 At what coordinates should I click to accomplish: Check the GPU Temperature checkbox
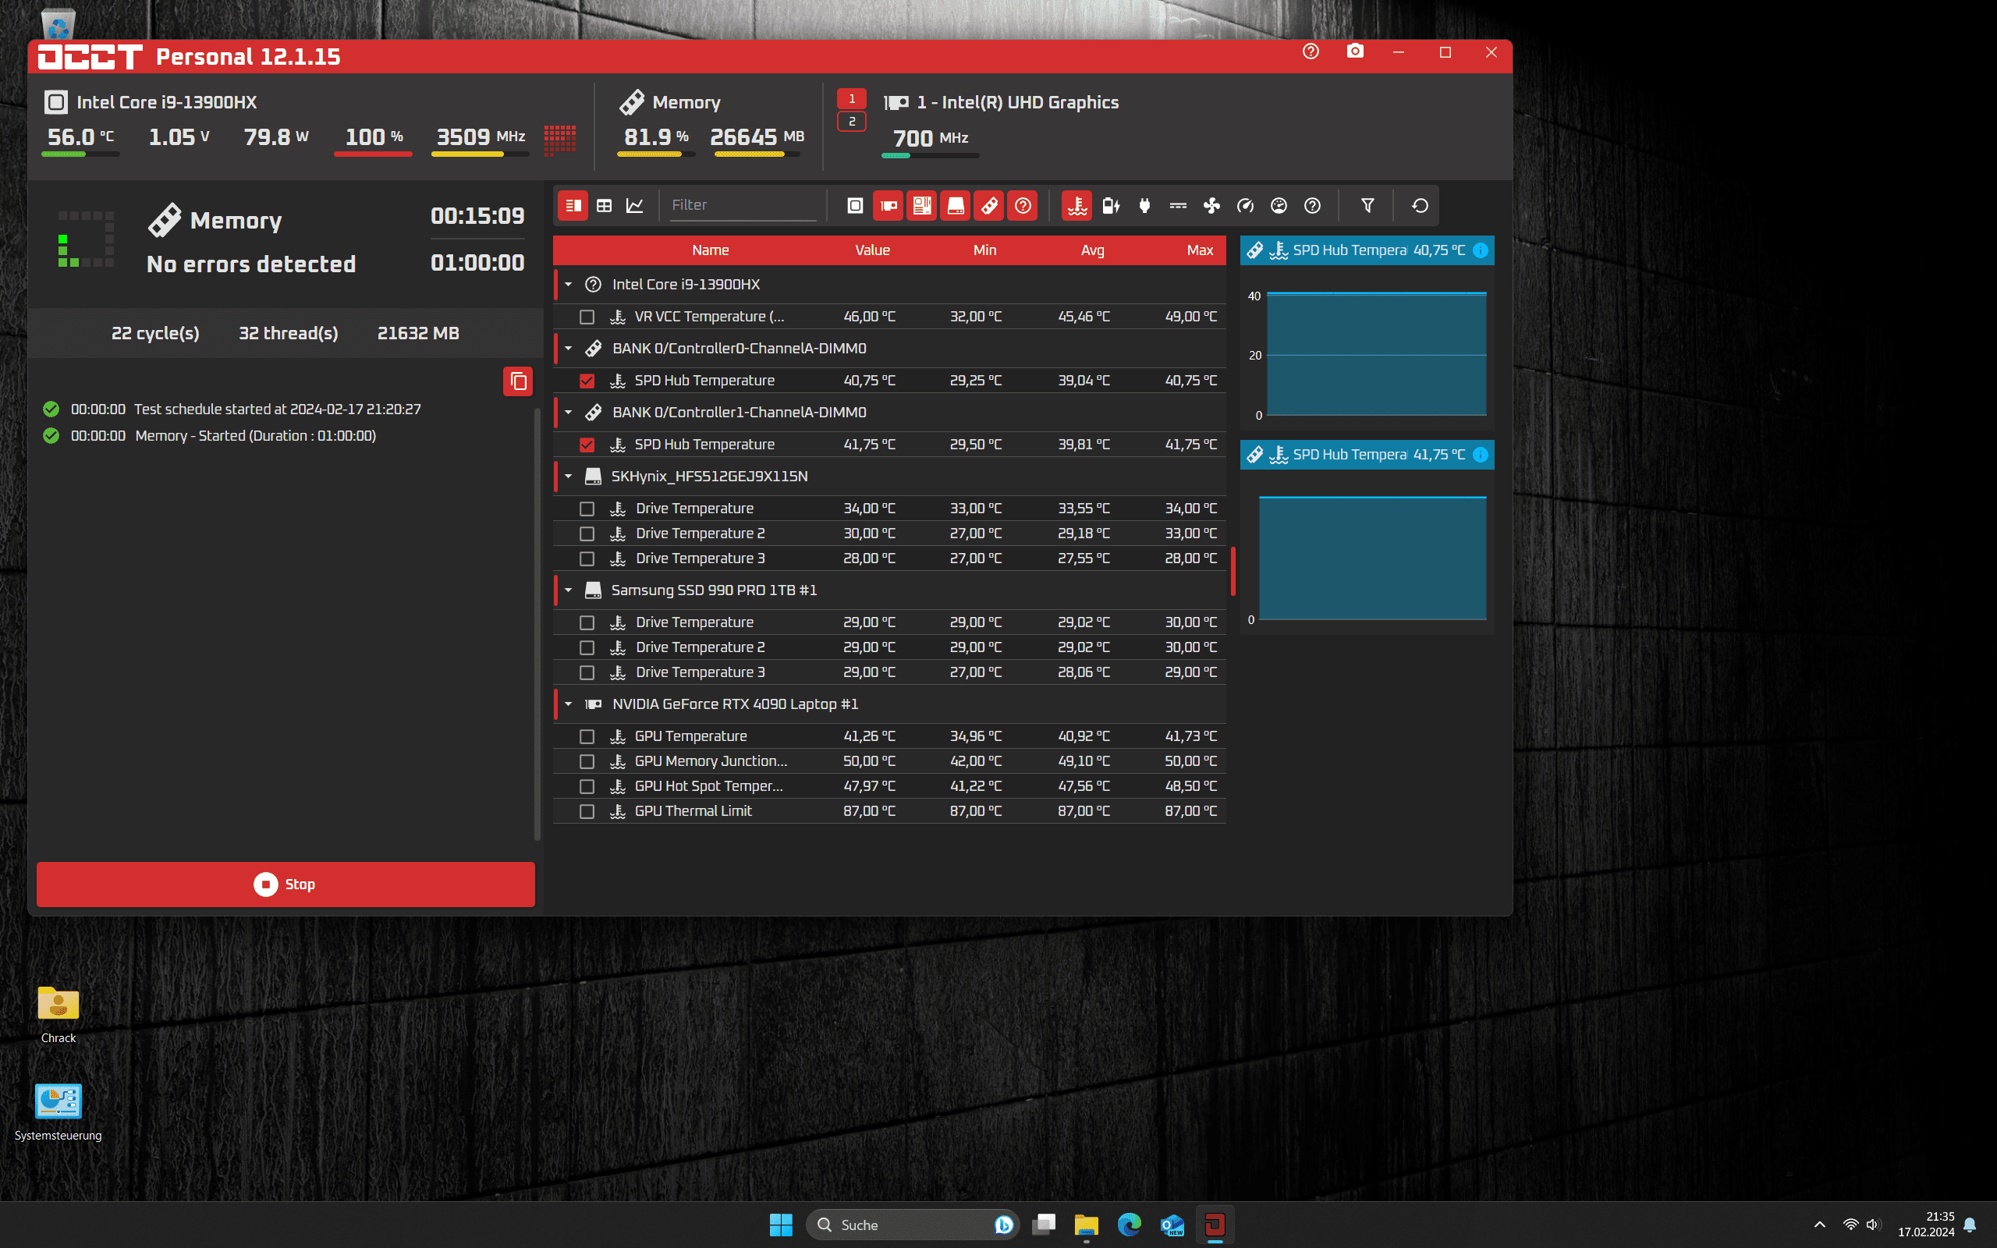click(x=587, y=736)
